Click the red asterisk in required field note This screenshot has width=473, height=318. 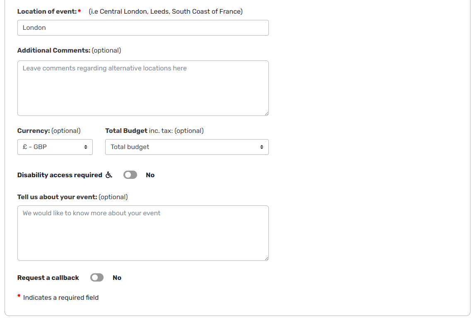click(x=19, y=296)
